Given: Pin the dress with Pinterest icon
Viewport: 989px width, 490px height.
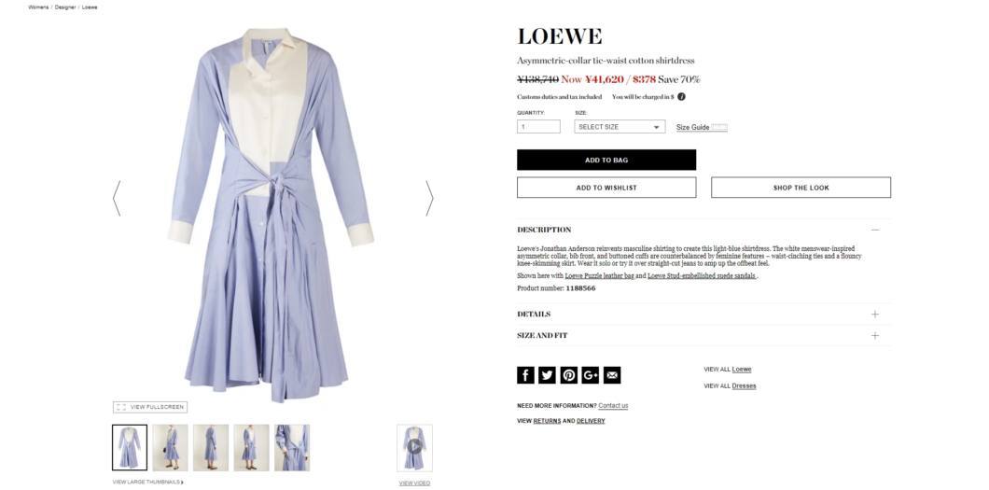Looking at the screenshot, I should [x=569, y=375].
